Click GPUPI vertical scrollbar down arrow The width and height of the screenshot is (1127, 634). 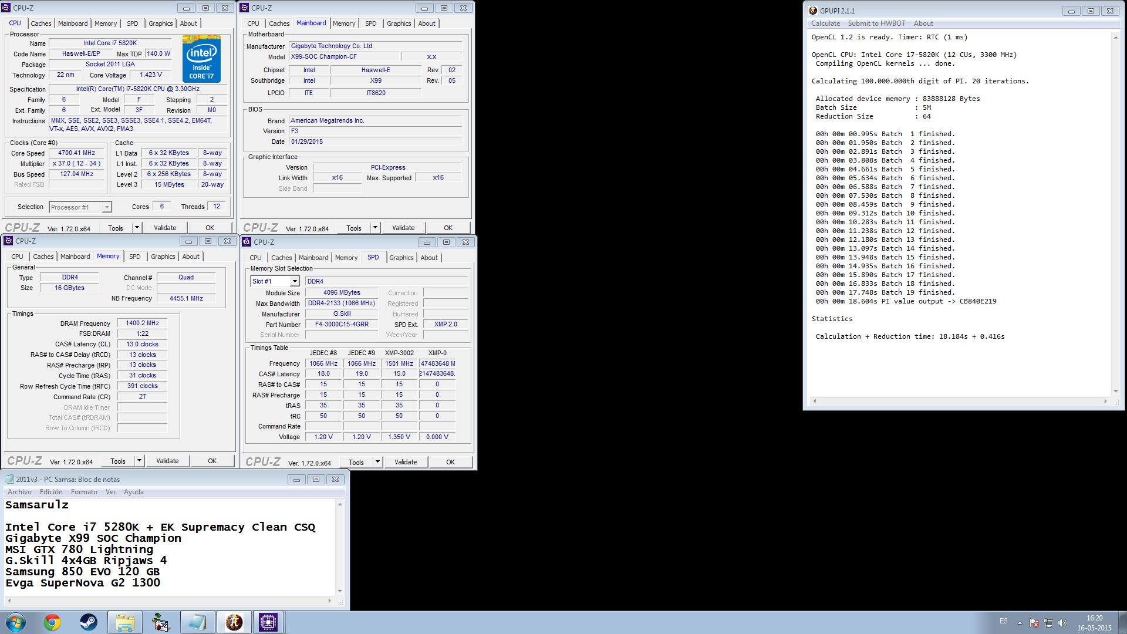1116,392
